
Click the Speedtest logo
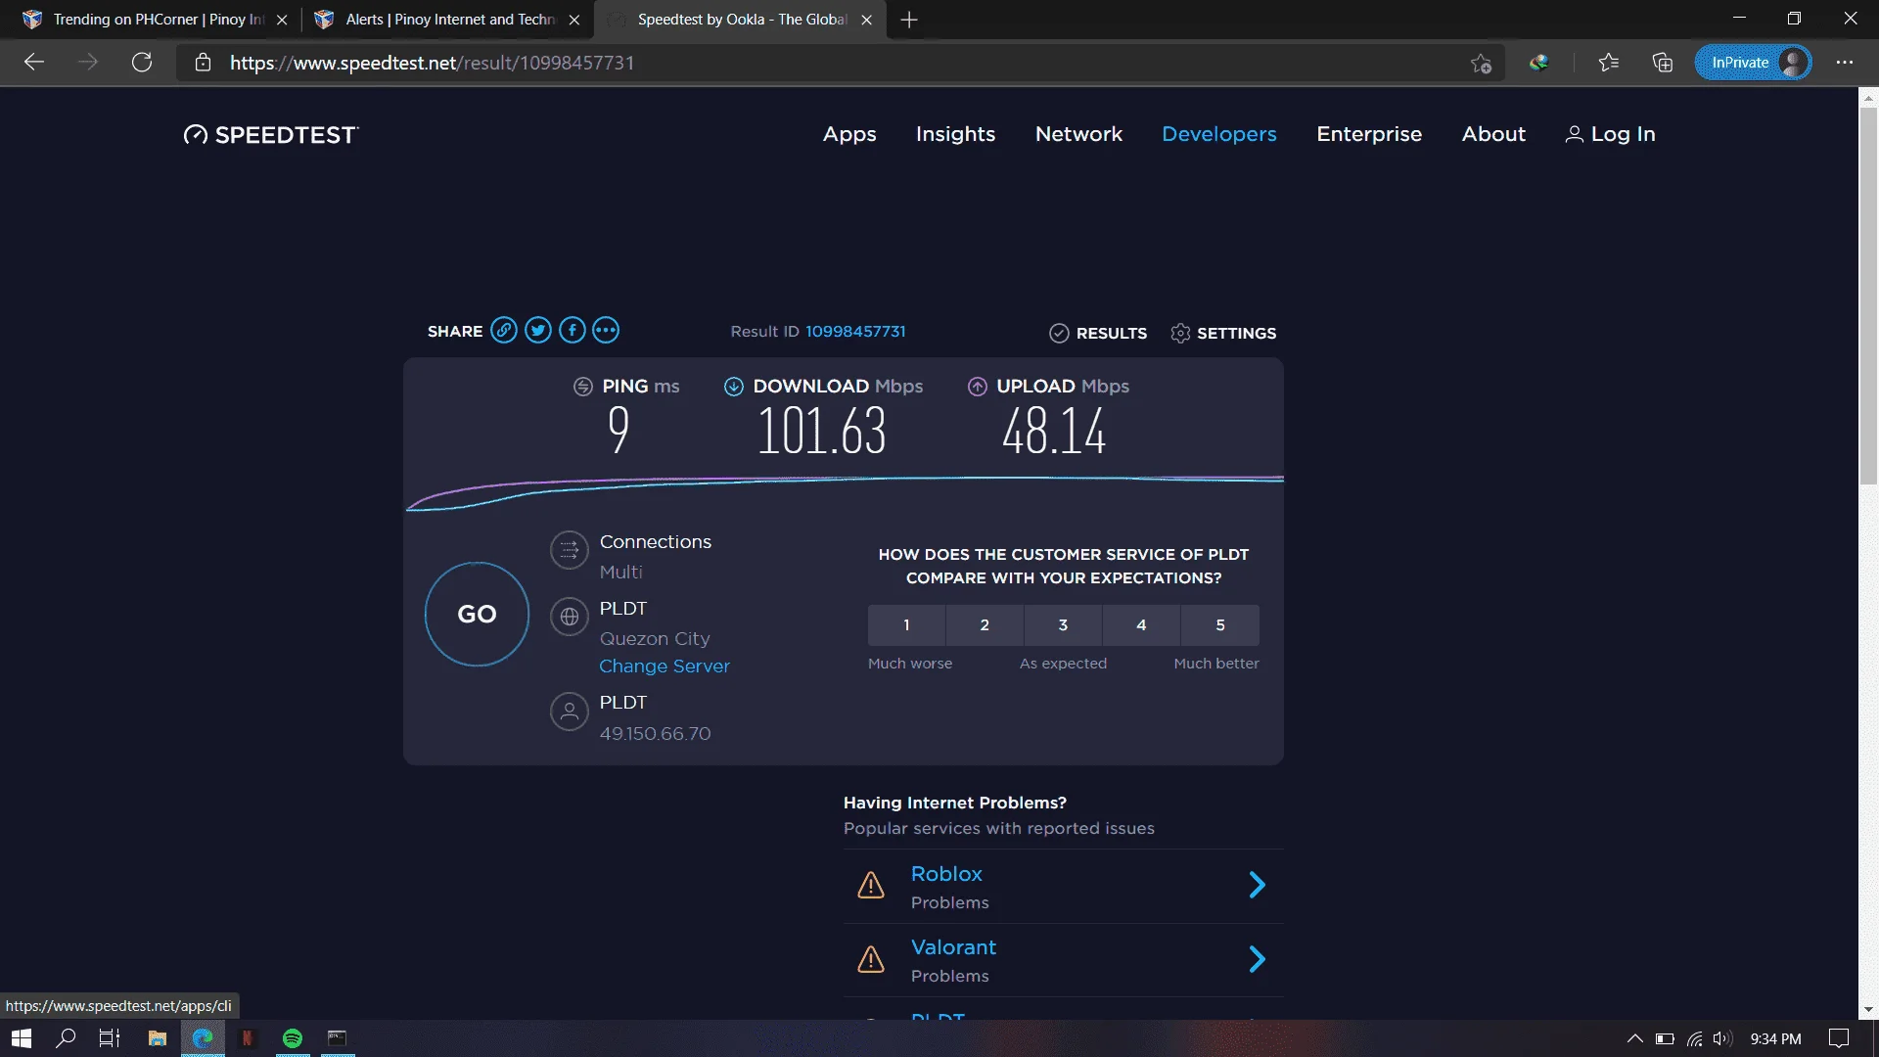click(x=271, y=135)
